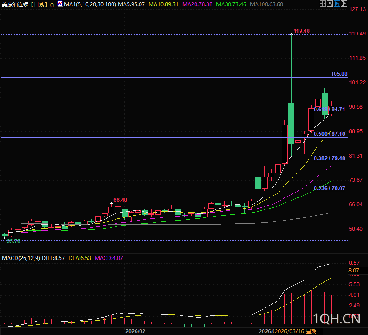Click the MA1(5,10,20,30,100) indicator label
The width and height of the screenshot is (368, 335).
(90, 4)
